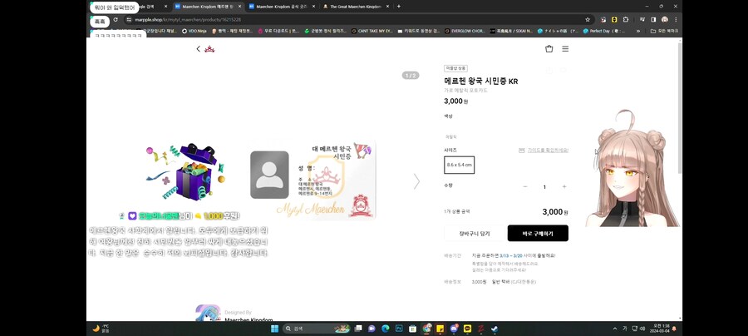Open Chrome three-dot menu
Image resolution: width=748 pixels, height=336 pixels.
(676, 20)
